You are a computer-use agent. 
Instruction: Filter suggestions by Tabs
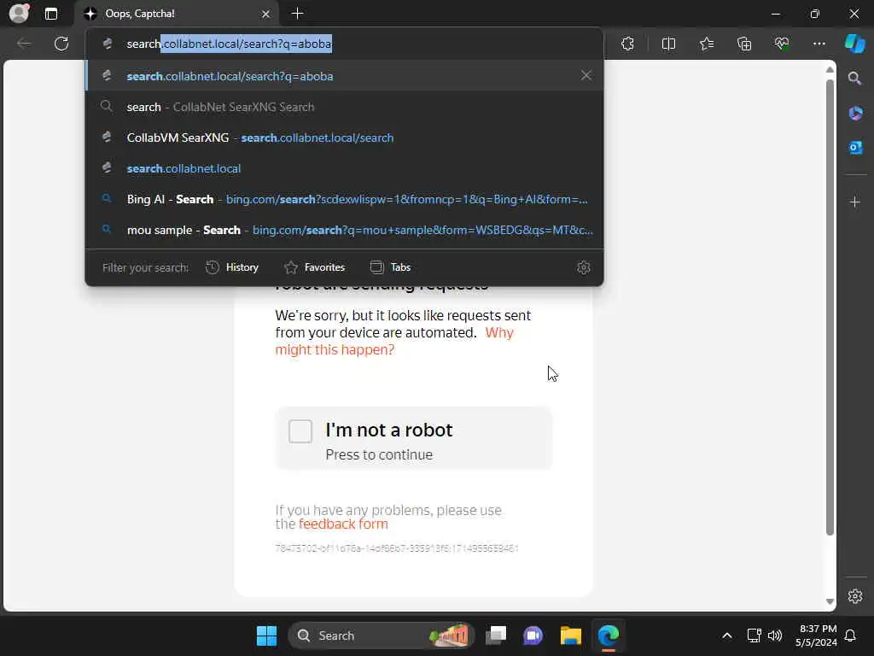390,267
